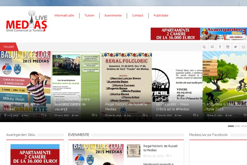Click the Noutati red tab label
247x165 pixels.
click(9, 47)
